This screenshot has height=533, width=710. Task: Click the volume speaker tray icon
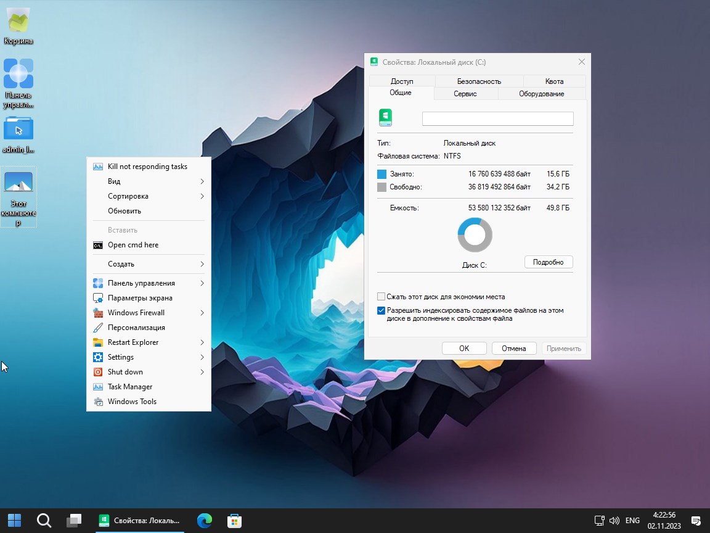point(614,520)
